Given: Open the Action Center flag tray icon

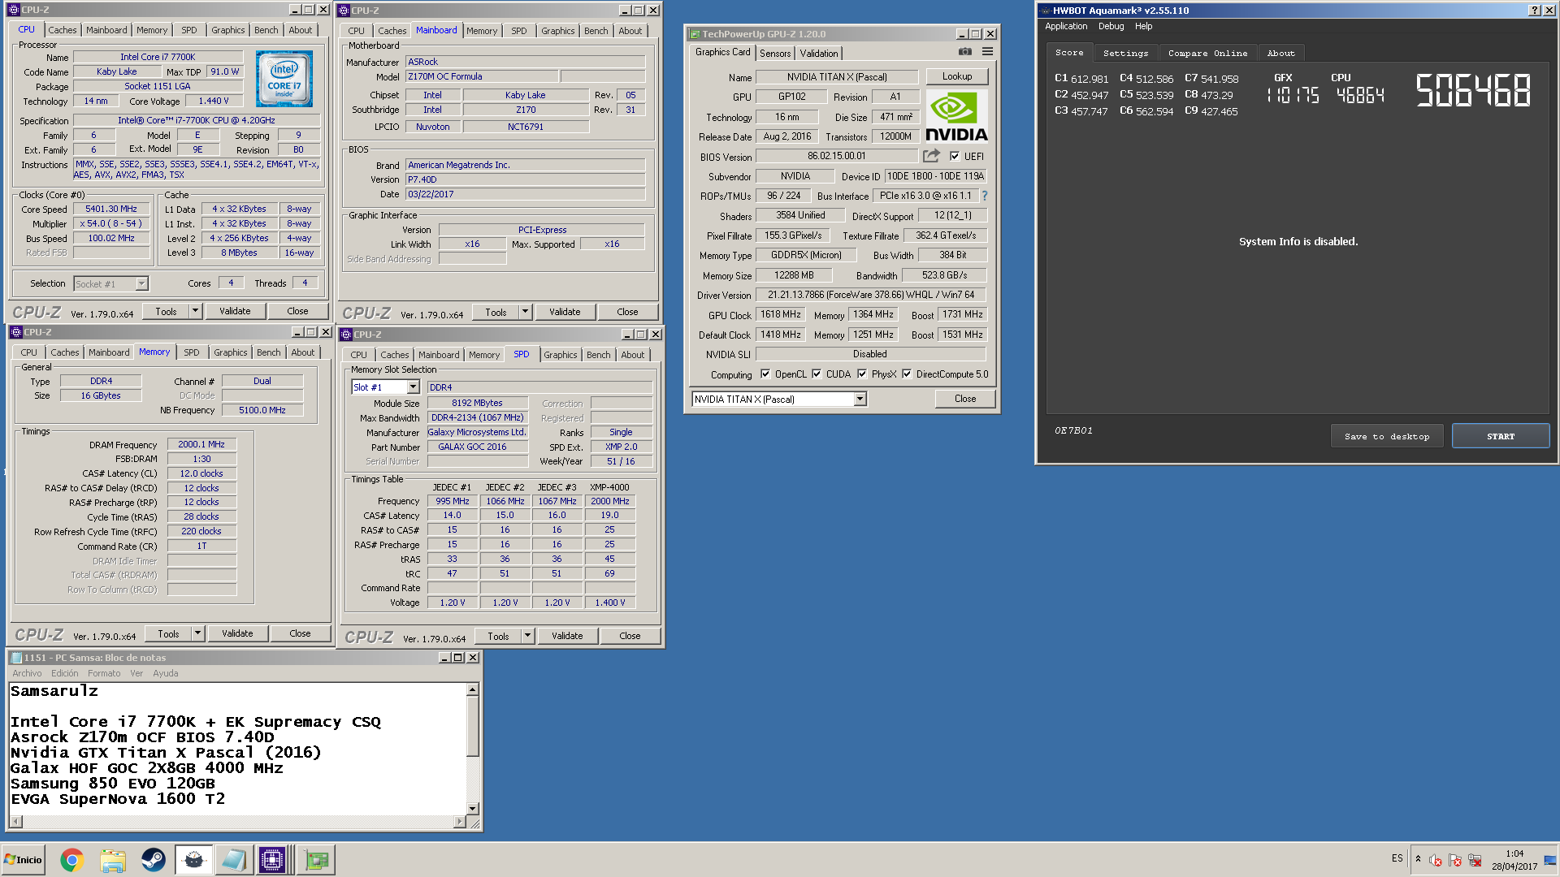Looking at the screenshot, I should [1455, 860].
